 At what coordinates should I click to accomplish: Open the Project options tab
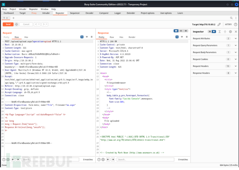(x=148, y=13)
